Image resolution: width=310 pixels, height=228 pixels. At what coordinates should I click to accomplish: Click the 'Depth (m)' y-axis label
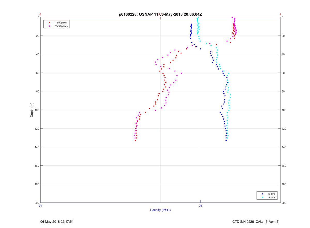pos(32,110)
